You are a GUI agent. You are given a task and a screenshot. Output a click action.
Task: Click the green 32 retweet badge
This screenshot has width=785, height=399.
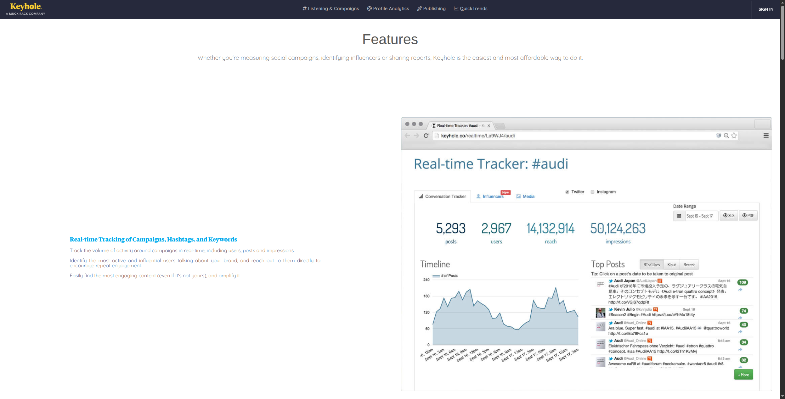tap(743, 360)
